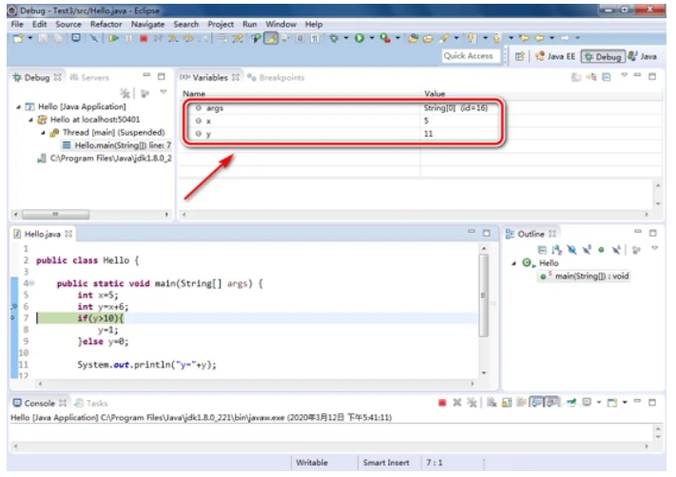
Task: Toggle Scroll Lock in Console toolbar
Action: click(507, 403)
